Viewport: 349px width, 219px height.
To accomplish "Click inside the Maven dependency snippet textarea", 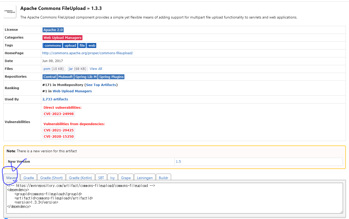I will pyautogui.click(x=174, y=198).
